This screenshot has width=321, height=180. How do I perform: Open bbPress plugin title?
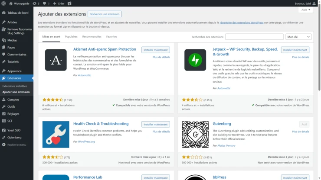219,177
